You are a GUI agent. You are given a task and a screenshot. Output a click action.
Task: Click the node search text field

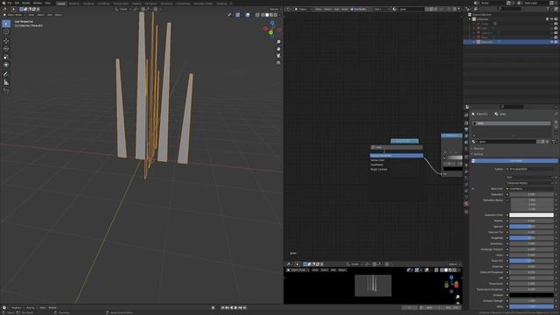396,147
